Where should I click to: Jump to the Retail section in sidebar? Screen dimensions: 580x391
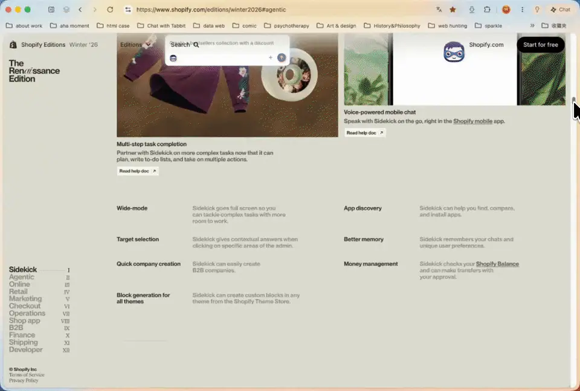point(18,291)
